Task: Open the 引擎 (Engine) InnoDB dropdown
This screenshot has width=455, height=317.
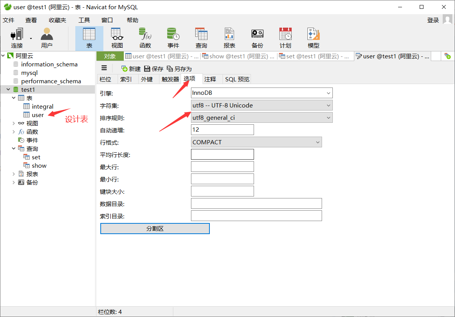Action: coord(262,93)
